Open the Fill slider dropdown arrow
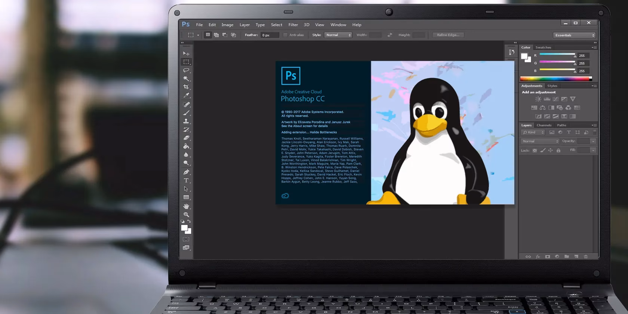The height and width of the screenshot is (314, 628). (x=593, y=150)
